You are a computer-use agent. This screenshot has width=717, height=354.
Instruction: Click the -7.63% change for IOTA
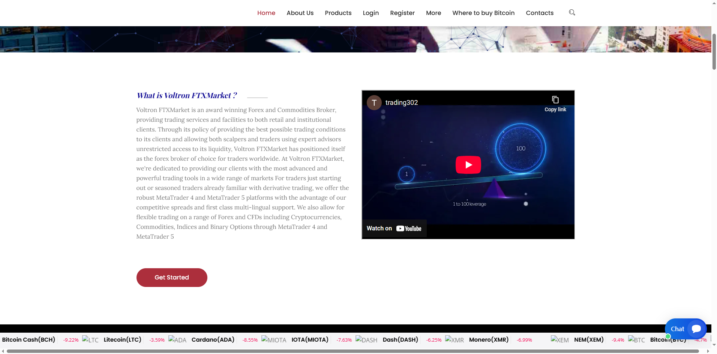344,340
